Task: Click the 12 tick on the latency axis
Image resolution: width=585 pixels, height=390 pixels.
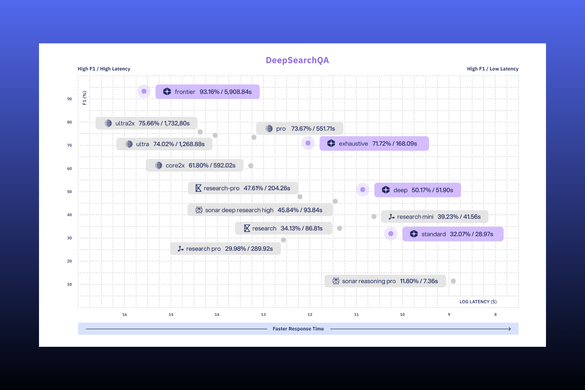Action: 310,314
